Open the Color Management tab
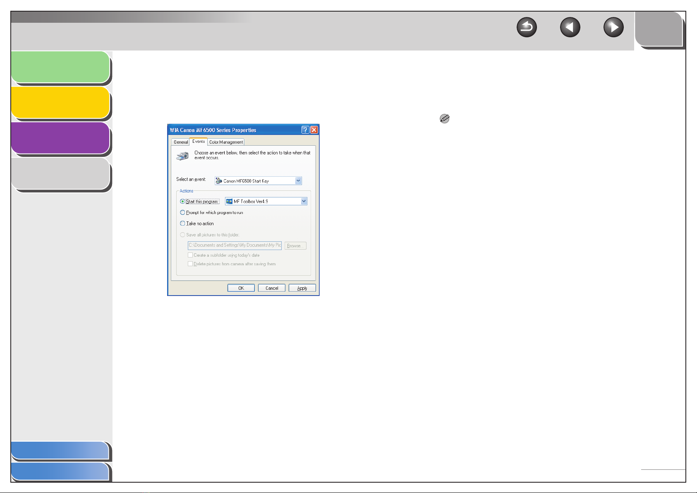697x493 pixels. click(226, 142)
